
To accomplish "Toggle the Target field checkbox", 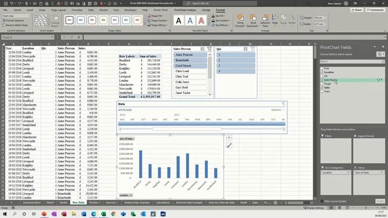I will click(322, 84).
